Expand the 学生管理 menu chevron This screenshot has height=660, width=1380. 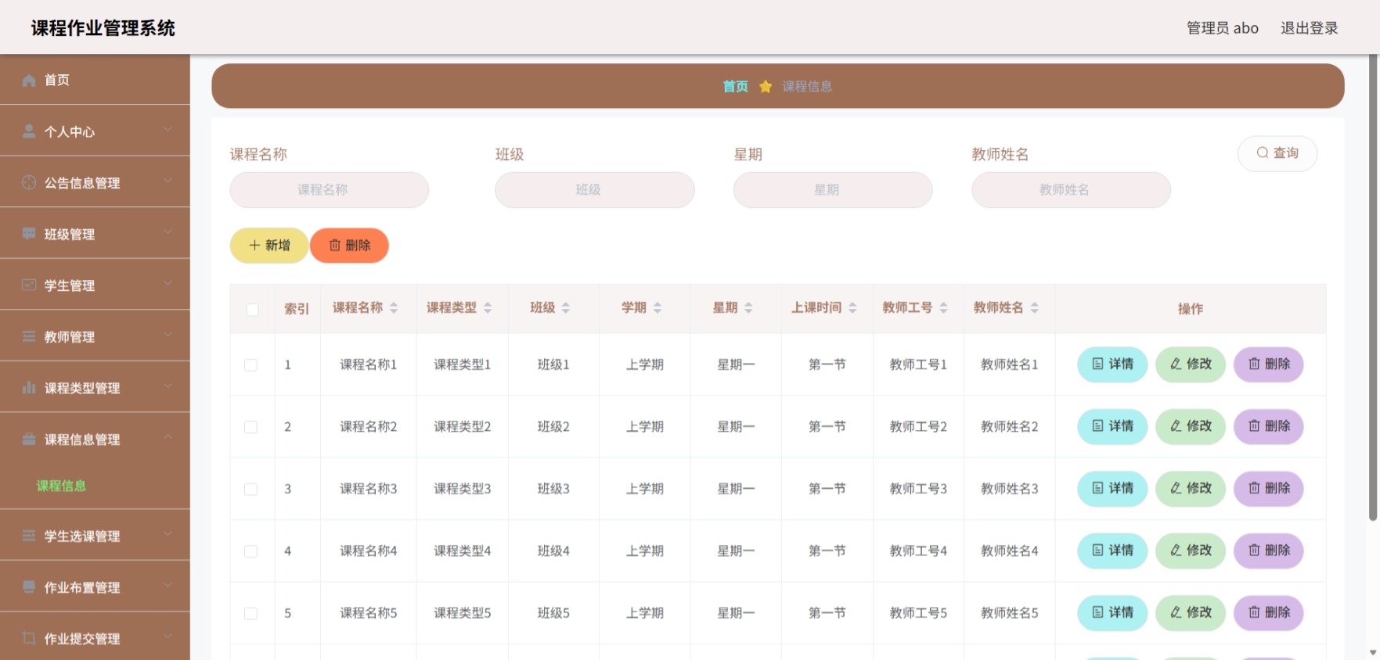pyautogui.click(x=168, y=283)
